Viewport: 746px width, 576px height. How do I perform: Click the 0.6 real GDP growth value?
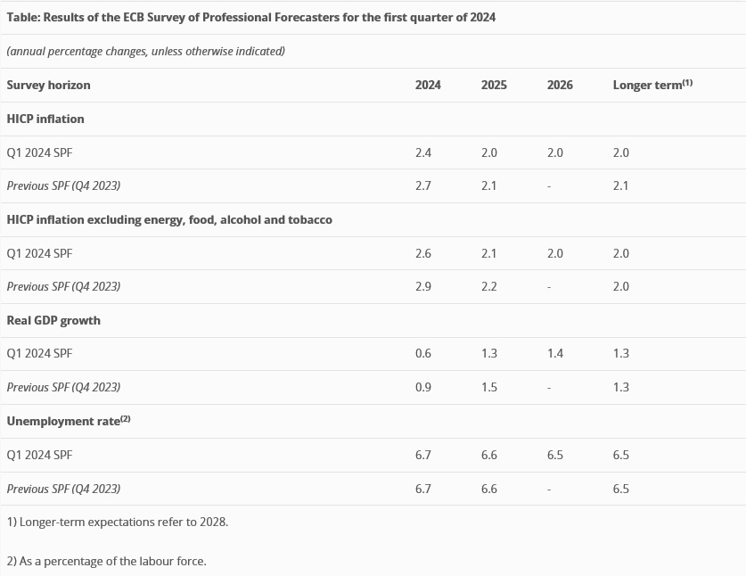[423, 353]
